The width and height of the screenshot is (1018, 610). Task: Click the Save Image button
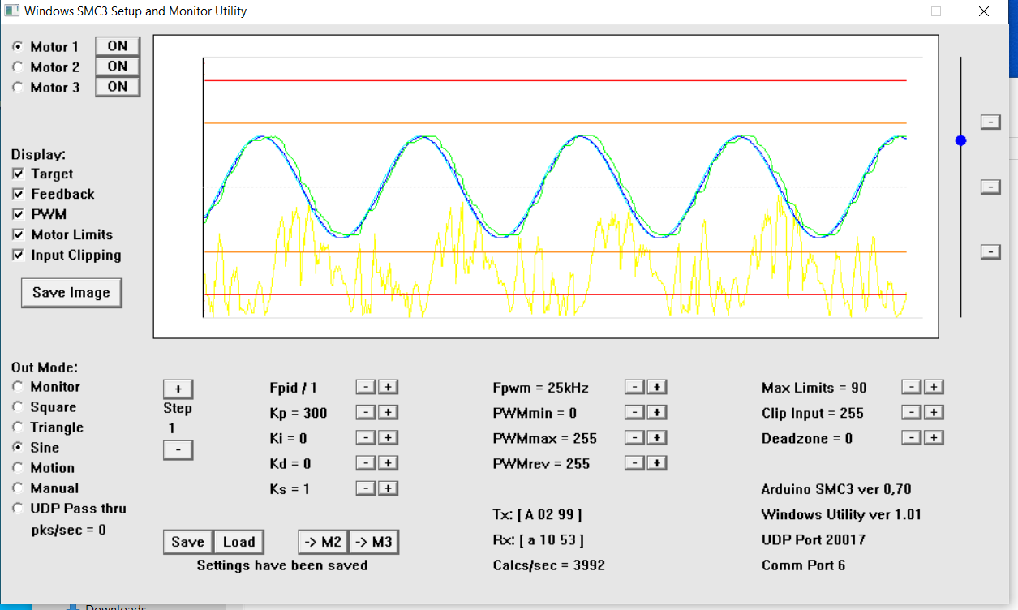point(71,293)
